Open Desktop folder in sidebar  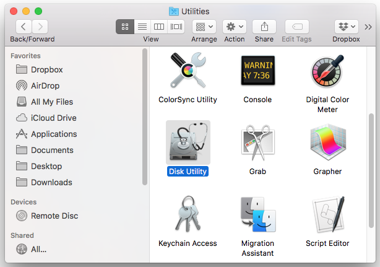[39, 167]
